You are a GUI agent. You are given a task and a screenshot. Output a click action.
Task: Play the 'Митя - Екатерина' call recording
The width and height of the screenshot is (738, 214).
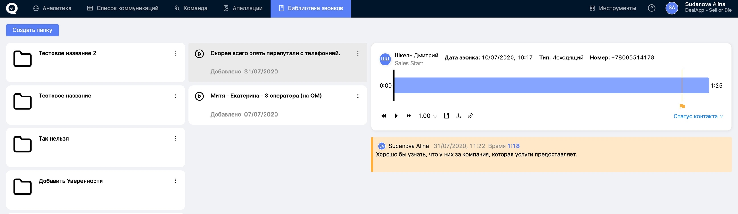199,96
